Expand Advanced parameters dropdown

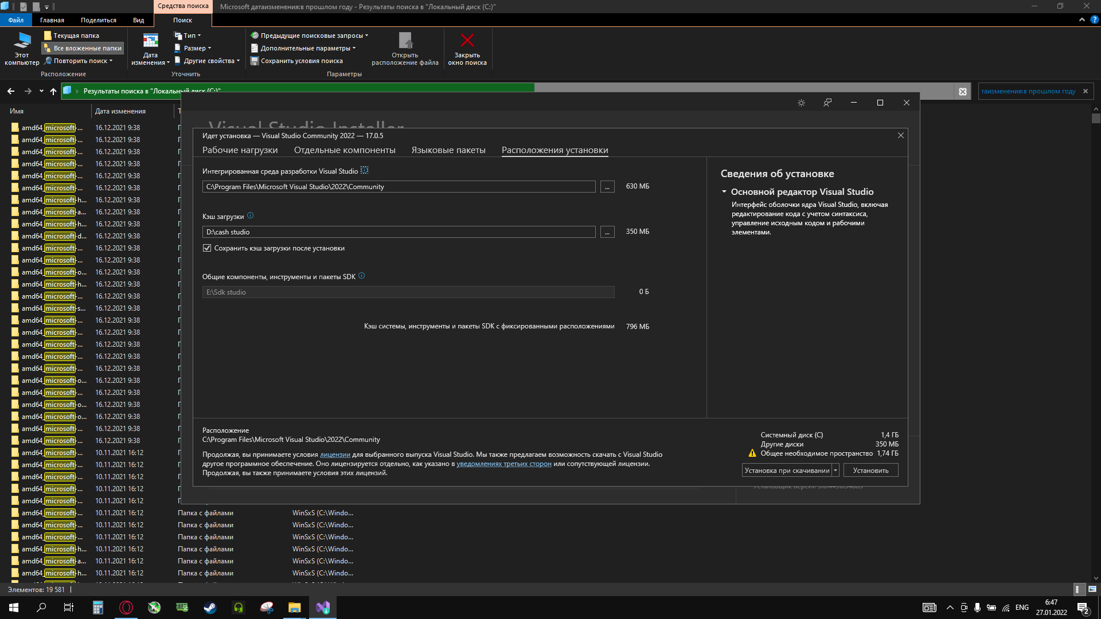point(303,48)
